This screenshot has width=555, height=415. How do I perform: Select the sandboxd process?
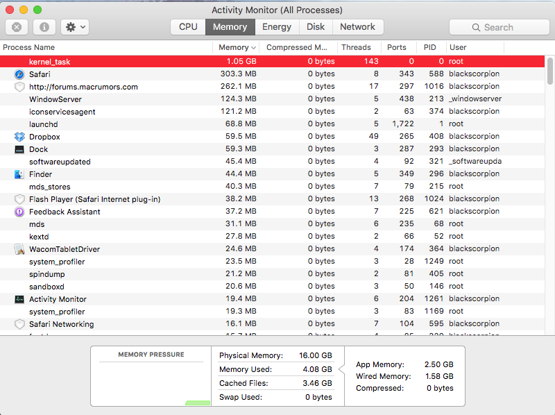pos(272,287)
